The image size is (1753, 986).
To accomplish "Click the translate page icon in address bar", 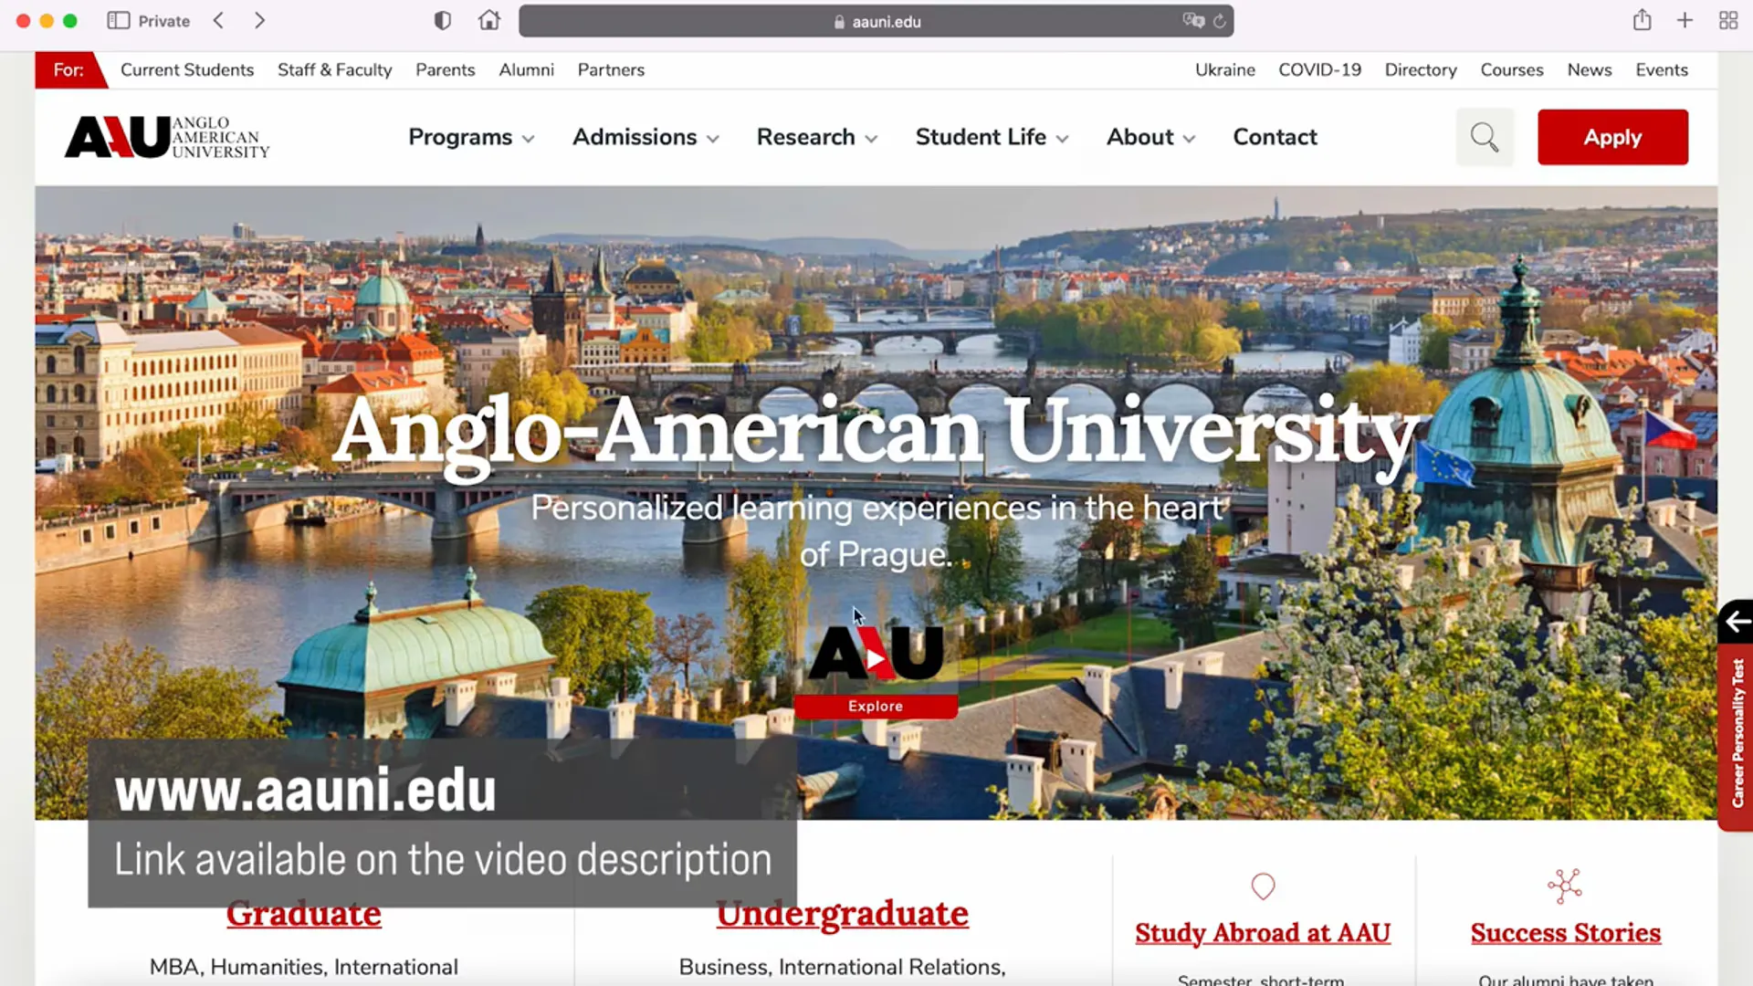I will [1193, 21].
